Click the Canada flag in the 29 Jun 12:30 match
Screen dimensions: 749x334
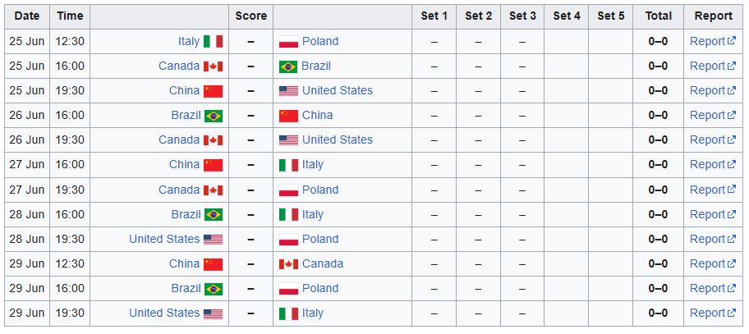[x=288, y=264]
